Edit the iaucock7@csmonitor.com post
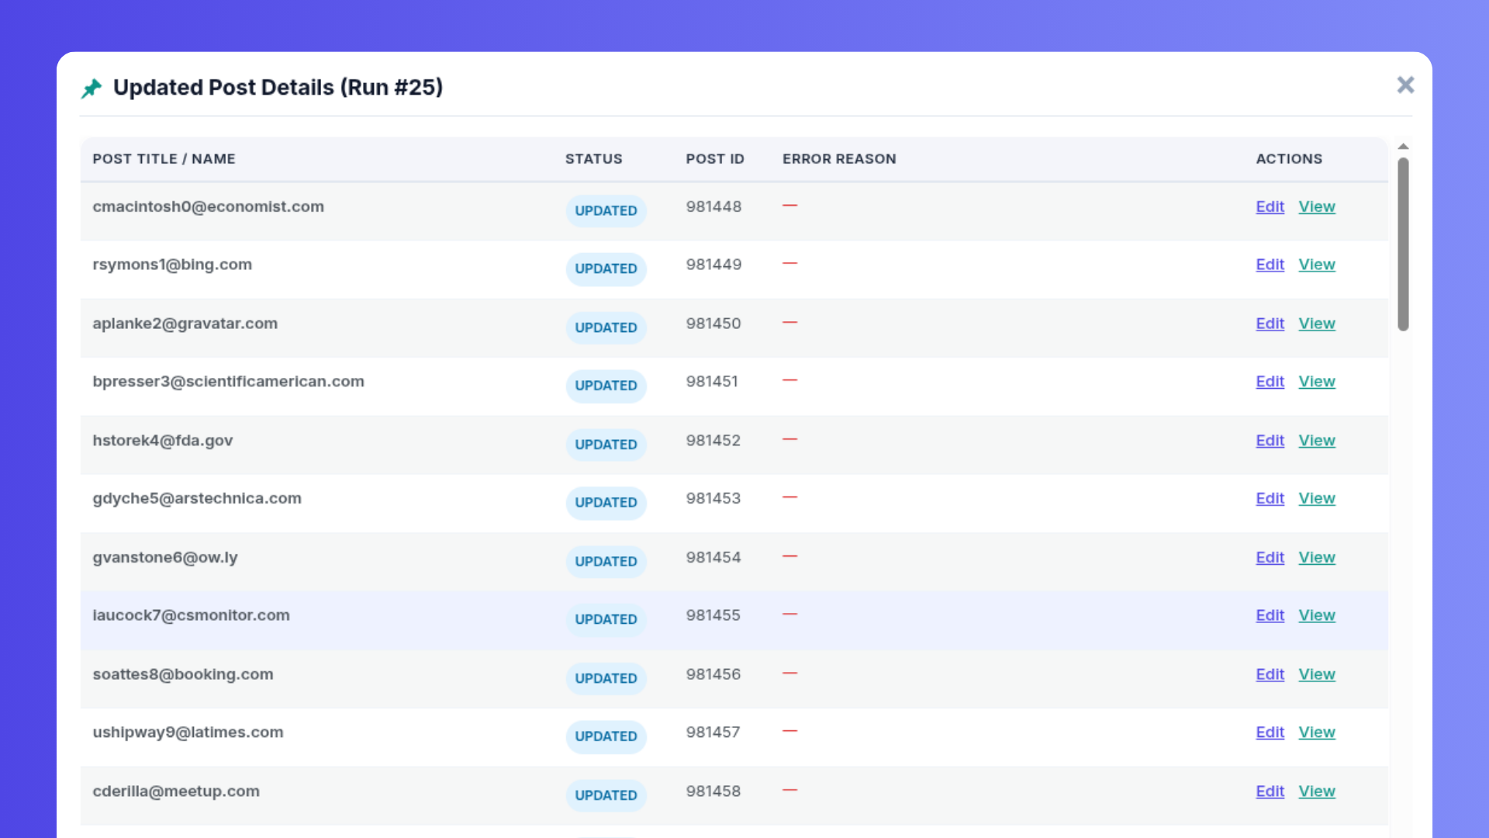Image resolution: width=1489 pixels, height=838 pixels. tap(1270, 615)
